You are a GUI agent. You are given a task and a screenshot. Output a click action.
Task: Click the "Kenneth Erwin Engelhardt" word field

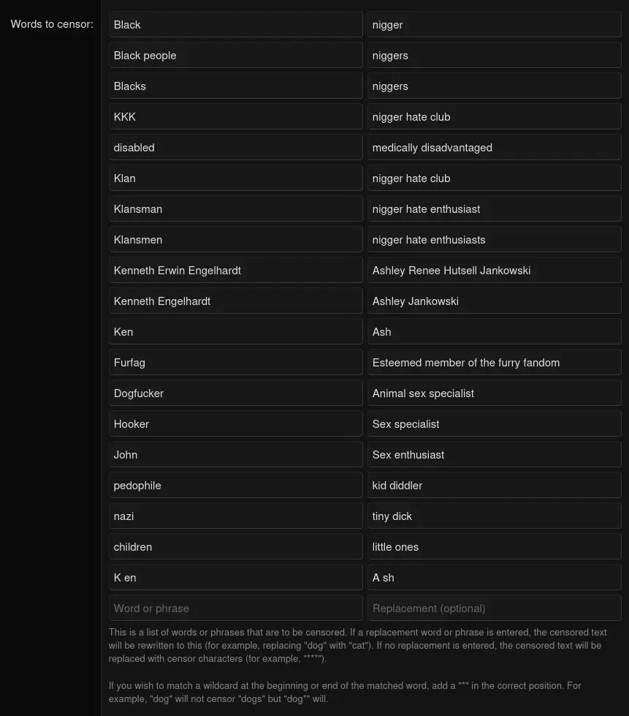tap(235, 270)
